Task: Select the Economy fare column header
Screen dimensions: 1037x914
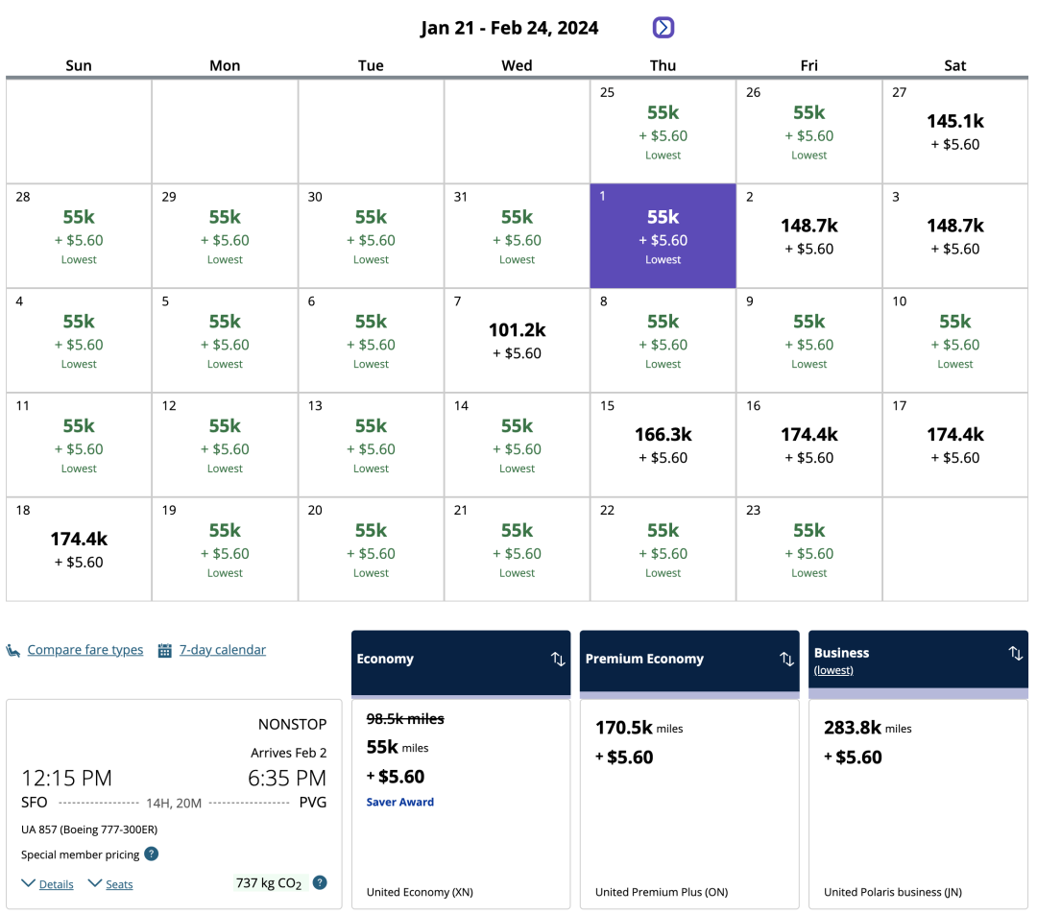Action: (385, 659)
